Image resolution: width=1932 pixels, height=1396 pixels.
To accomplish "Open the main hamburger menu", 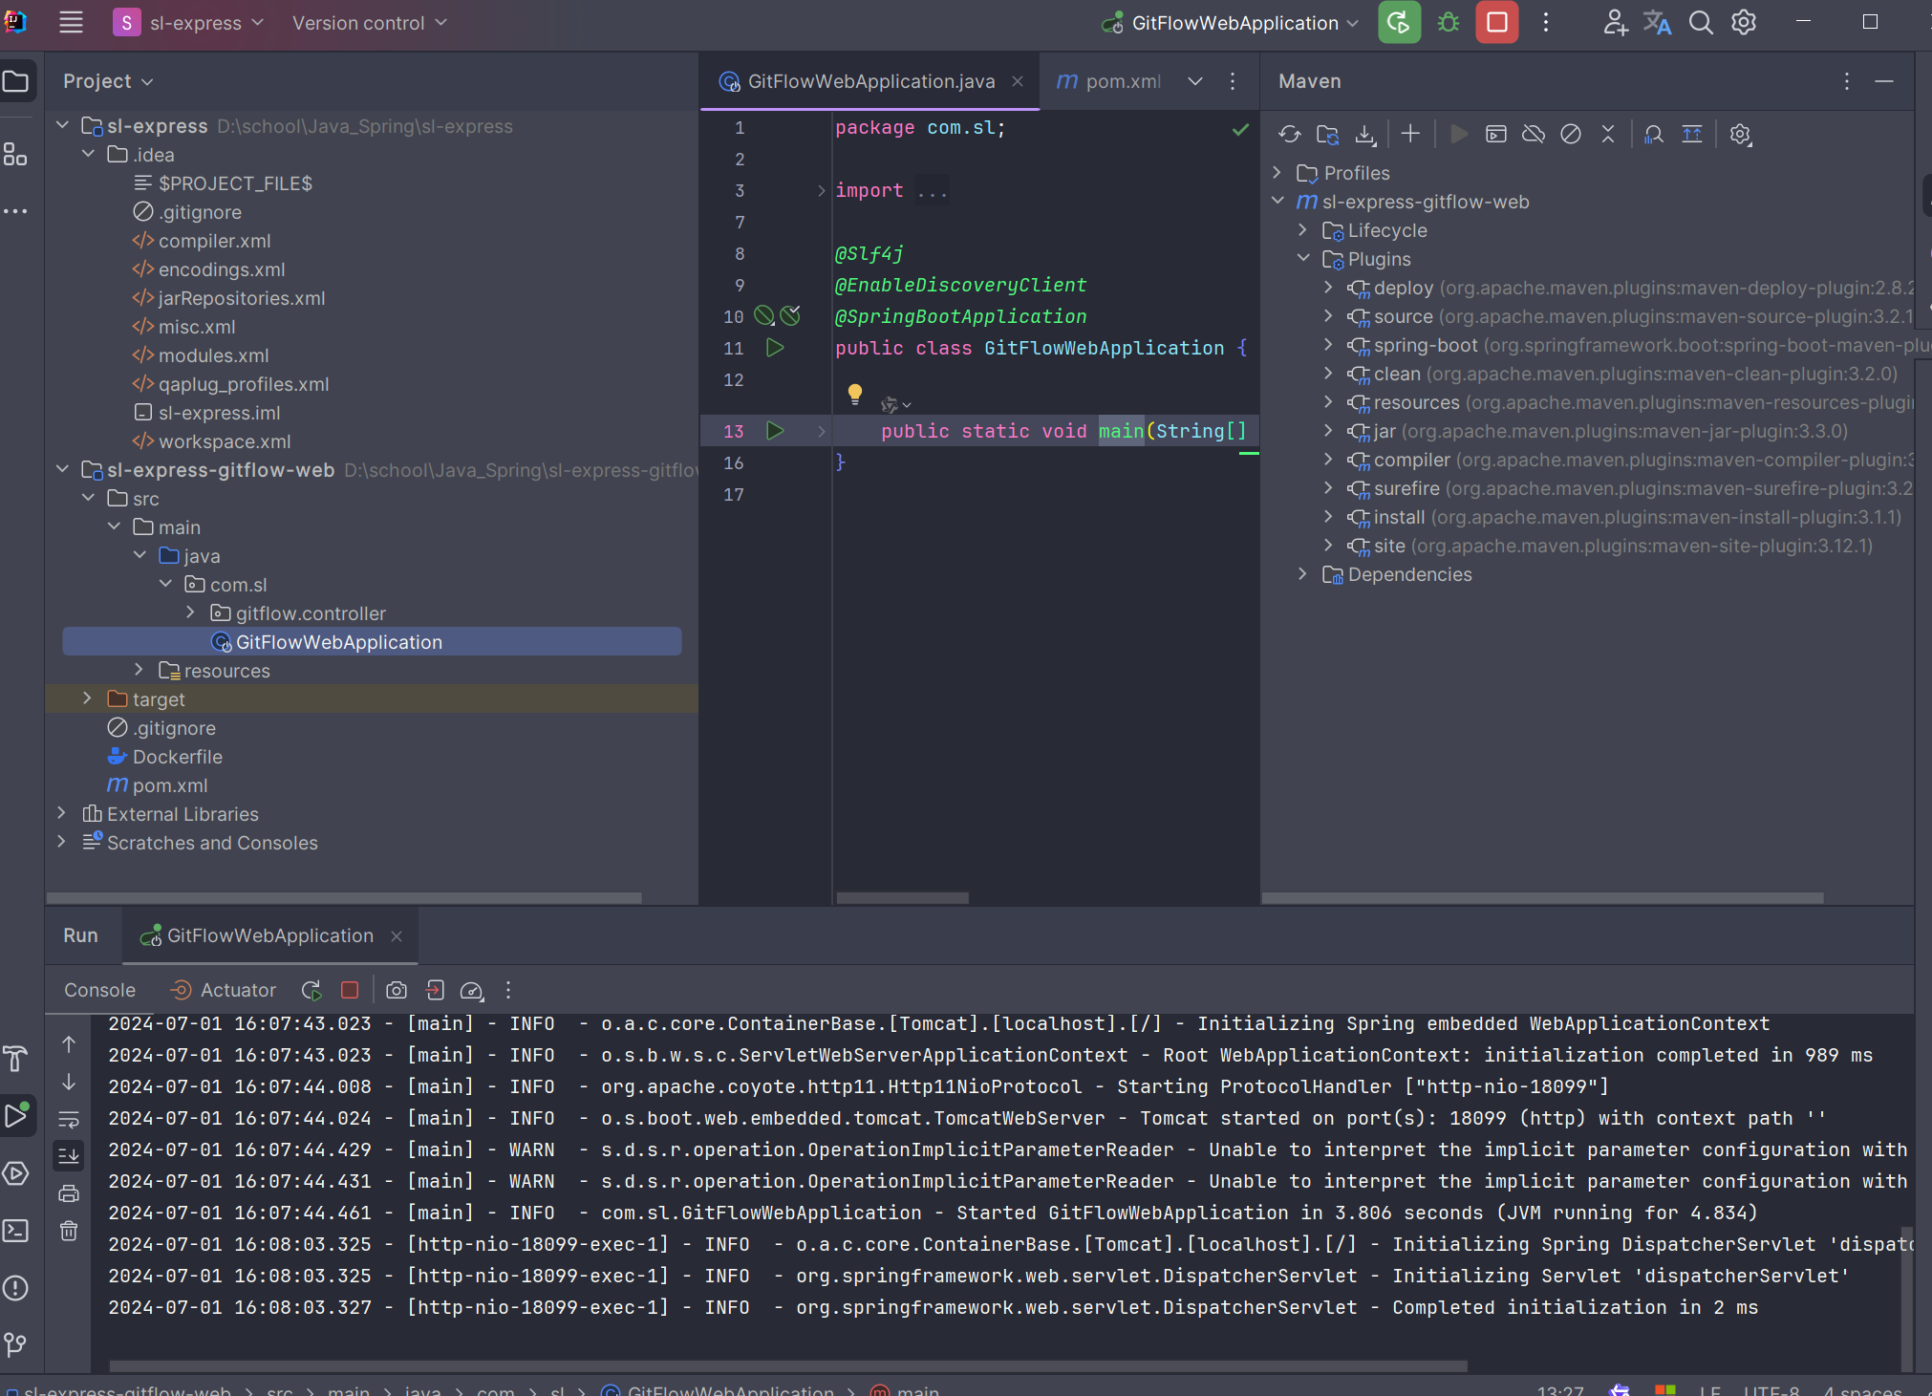I will click(x=71, y=23).
